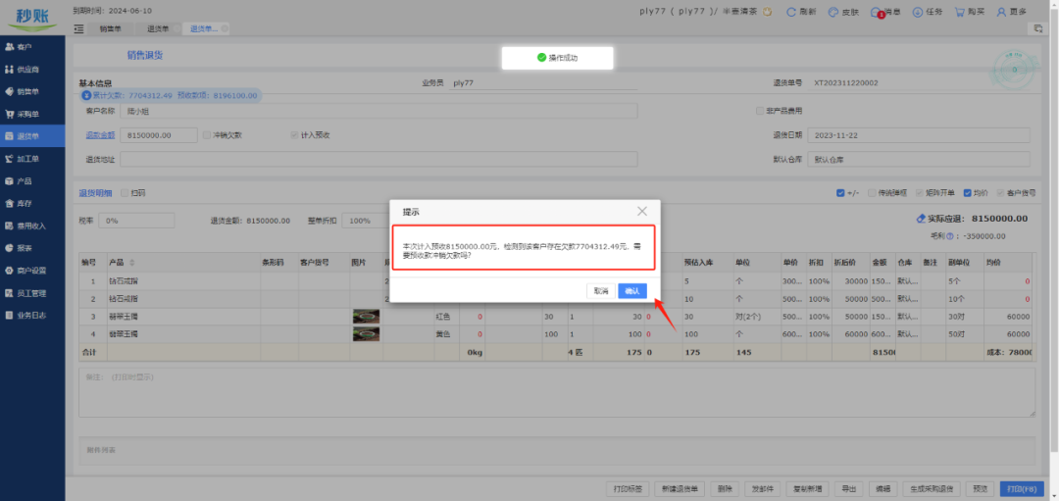The image size is (1059, 501).
Task: Uncheck the 均价 checkbox
Action: [x=968, y=193]
